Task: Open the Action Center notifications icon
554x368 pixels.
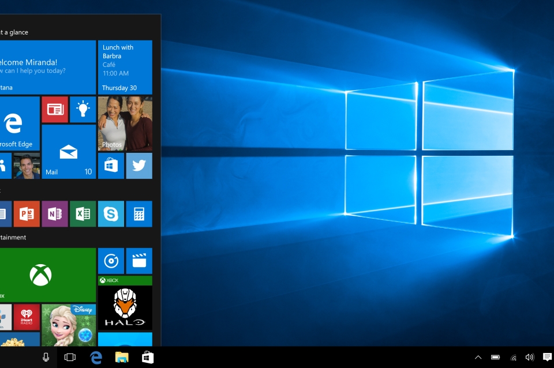Action: click(x=547, y=358)
